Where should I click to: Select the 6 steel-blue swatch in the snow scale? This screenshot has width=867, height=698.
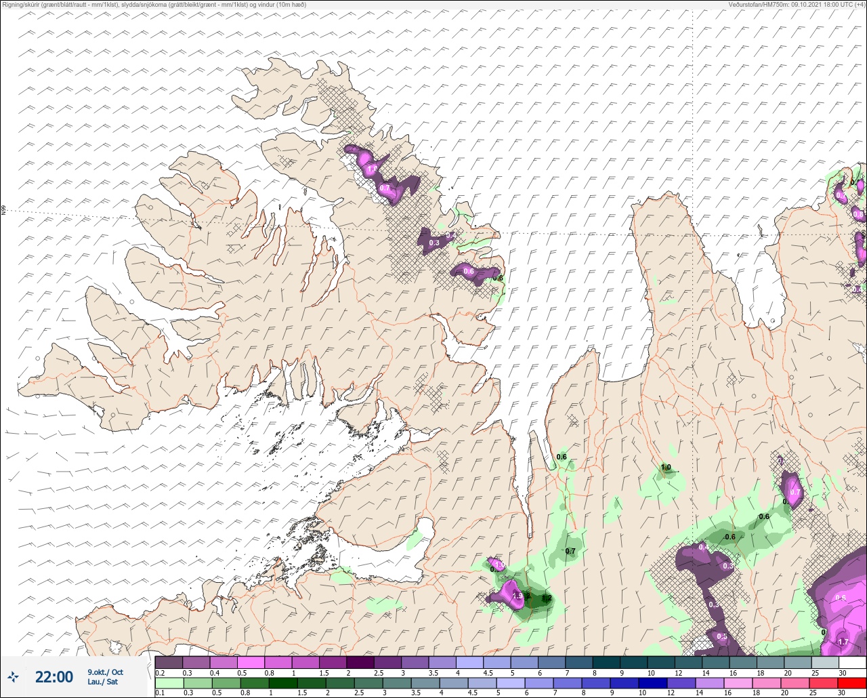[x=551, y=662]
